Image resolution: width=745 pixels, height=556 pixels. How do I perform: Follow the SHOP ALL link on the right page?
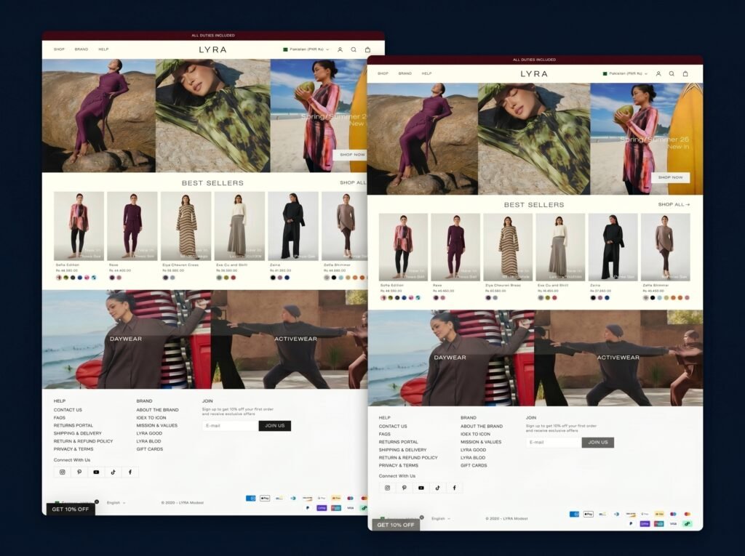[x=674, y=205]
